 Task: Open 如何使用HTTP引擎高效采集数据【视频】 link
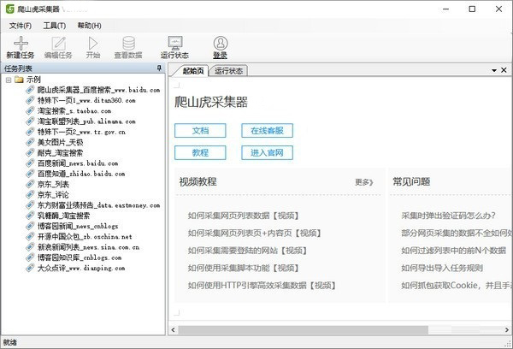262,286
